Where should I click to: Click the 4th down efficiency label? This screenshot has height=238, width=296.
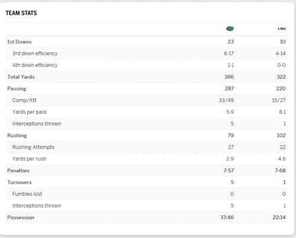(x=35, y=65)
